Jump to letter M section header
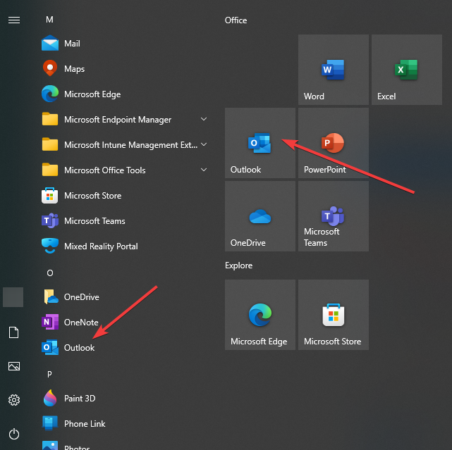452x450 pixels. tap(49, 20)
